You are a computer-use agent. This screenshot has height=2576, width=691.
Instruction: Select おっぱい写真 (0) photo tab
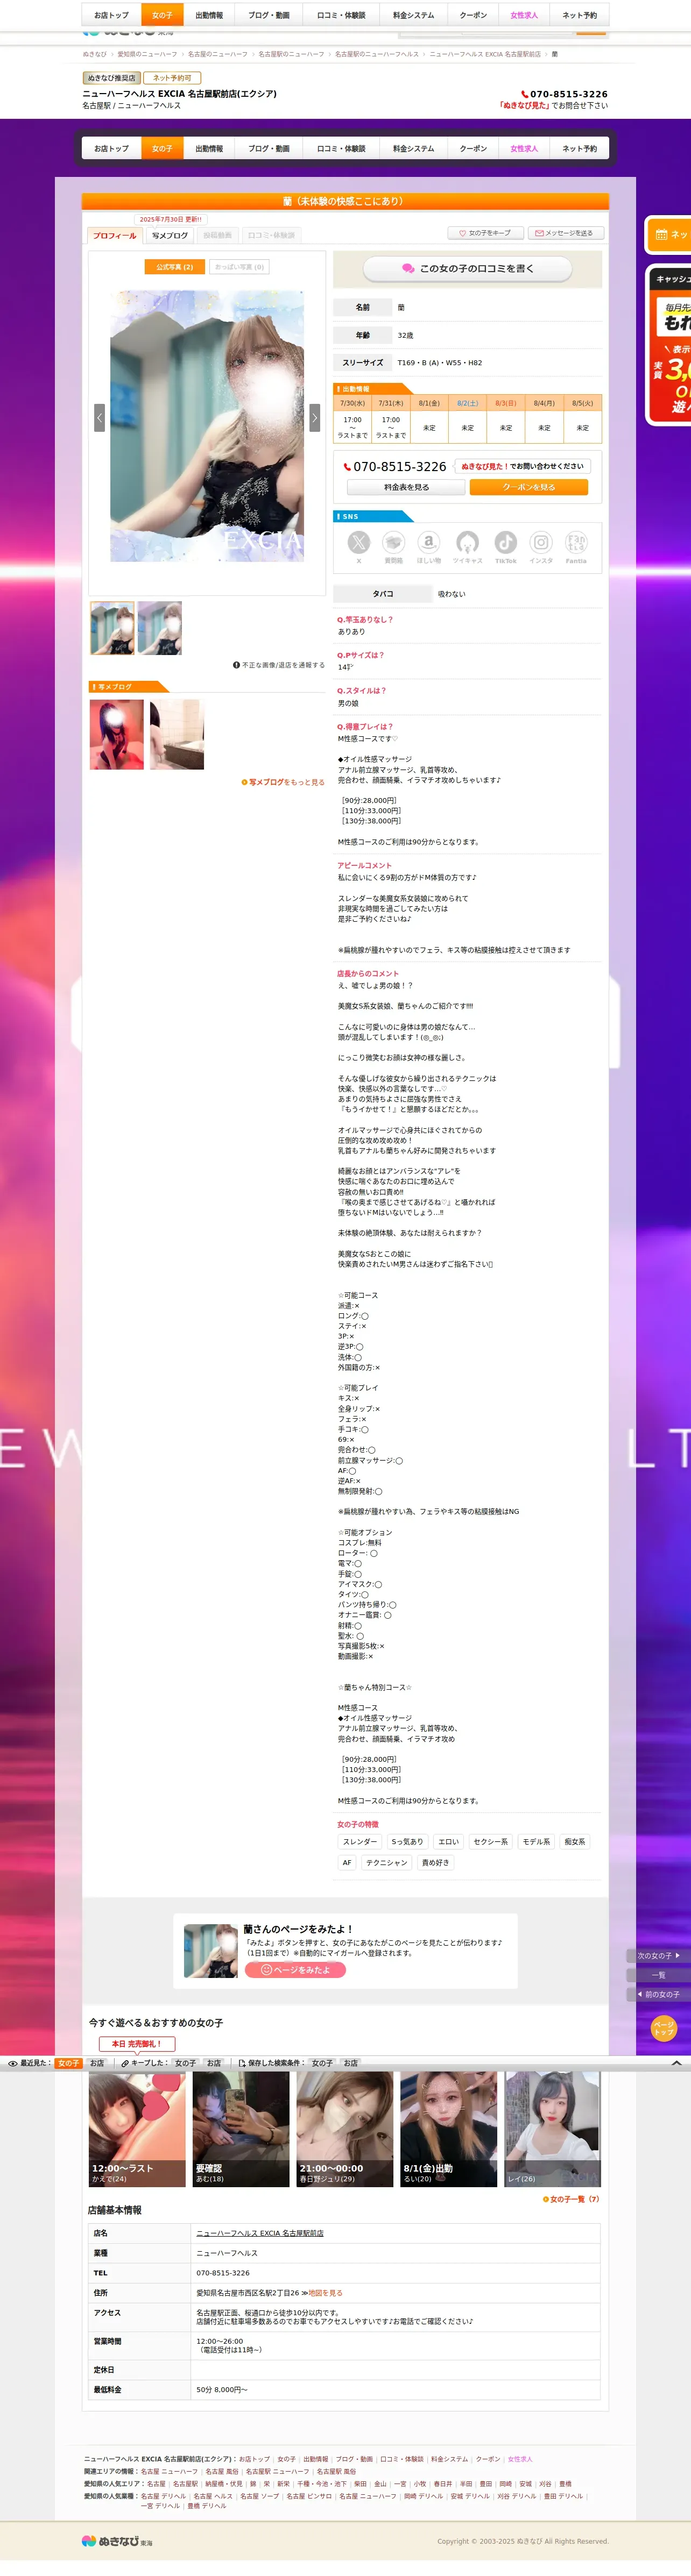[x=240, y=267]
